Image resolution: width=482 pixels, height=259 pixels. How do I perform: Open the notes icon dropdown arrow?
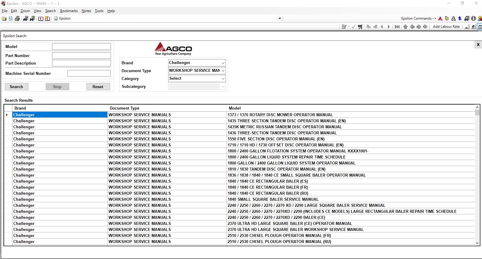point(349,27)
